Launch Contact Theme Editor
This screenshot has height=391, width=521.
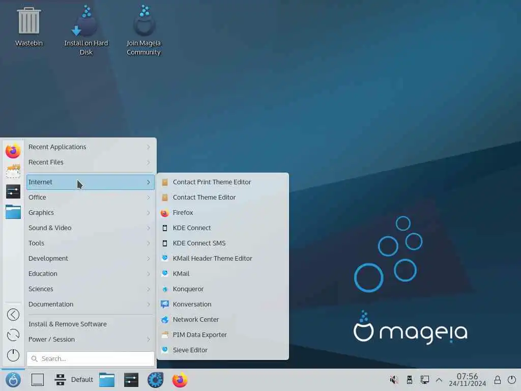point(223,198)
